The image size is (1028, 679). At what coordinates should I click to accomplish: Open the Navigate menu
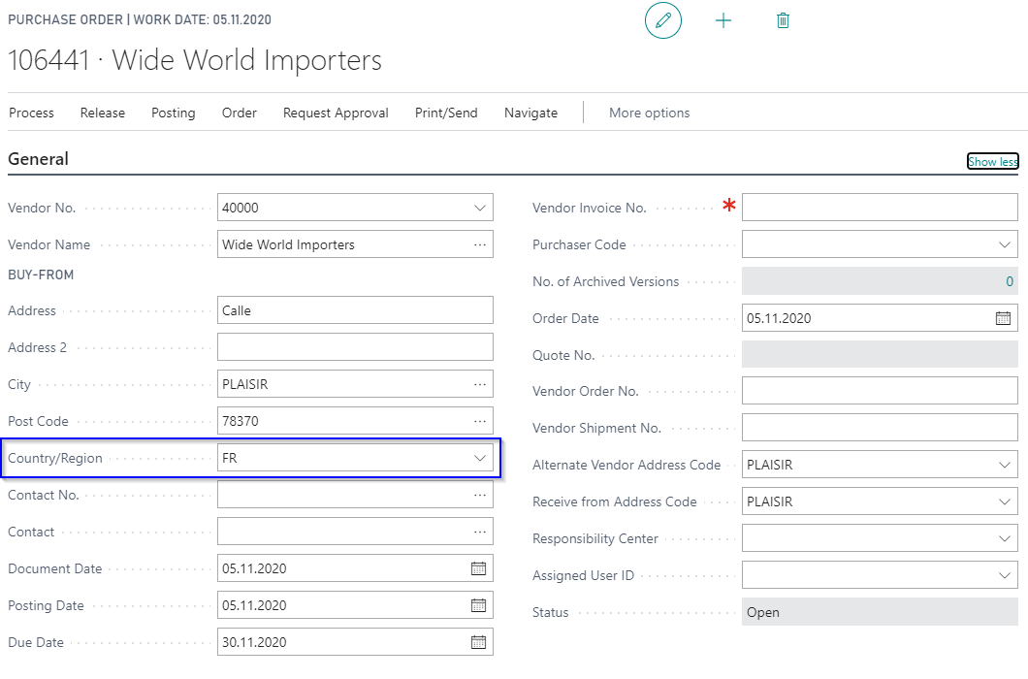point(531,113)
